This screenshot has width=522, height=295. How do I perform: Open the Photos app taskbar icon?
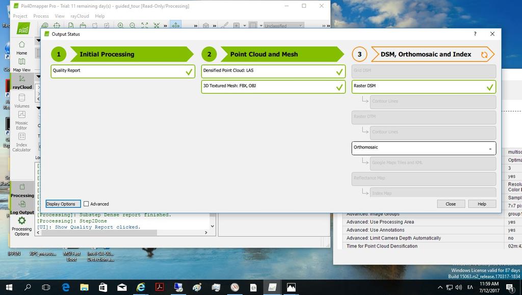(x=291, y=287)
